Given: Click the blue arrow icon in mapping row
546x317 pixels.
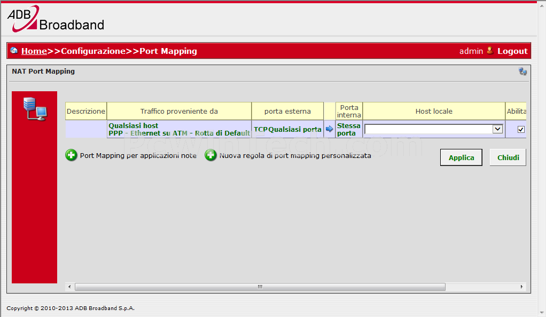Looking at the screenshot, I should tap(329, 129).
